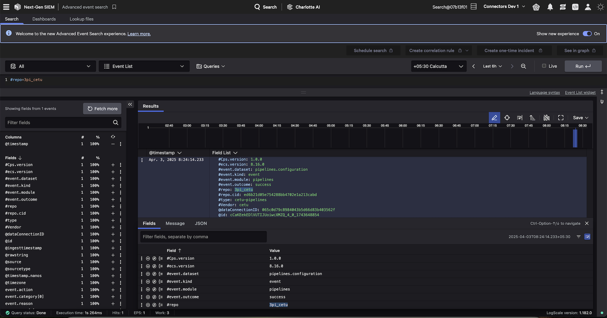Viewport: 607px width, 318px height.
Task: Expand the Queries menu
Action: point(211,66)
